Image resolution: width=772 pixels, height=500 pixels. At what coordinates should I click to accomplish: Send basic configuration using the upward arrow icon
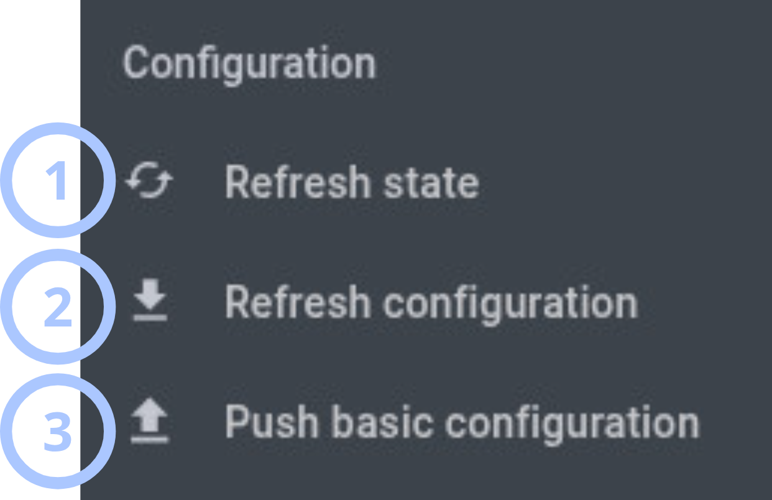(149, 422)
